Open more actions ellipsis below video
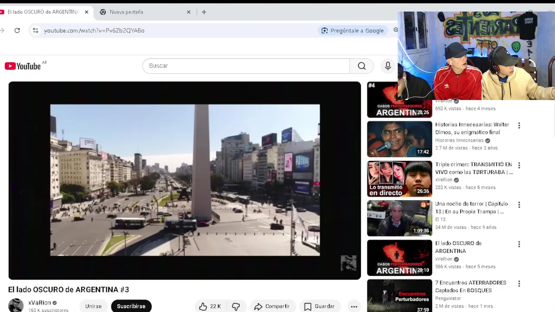 point(354,306)
